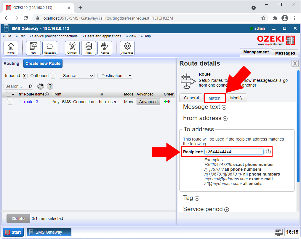Reload the browser page
This screenshot has height=239, width=301.
[26, 18]
